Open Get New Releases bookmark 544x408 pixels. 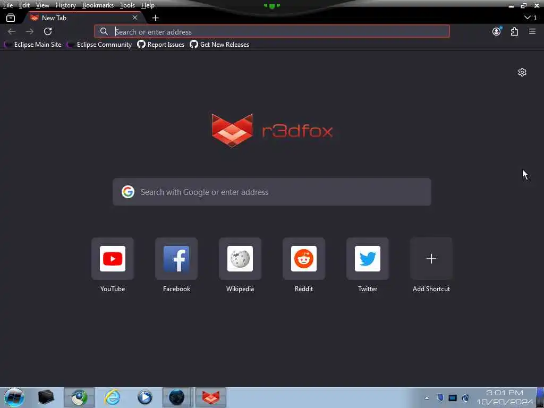pos(219,45)
